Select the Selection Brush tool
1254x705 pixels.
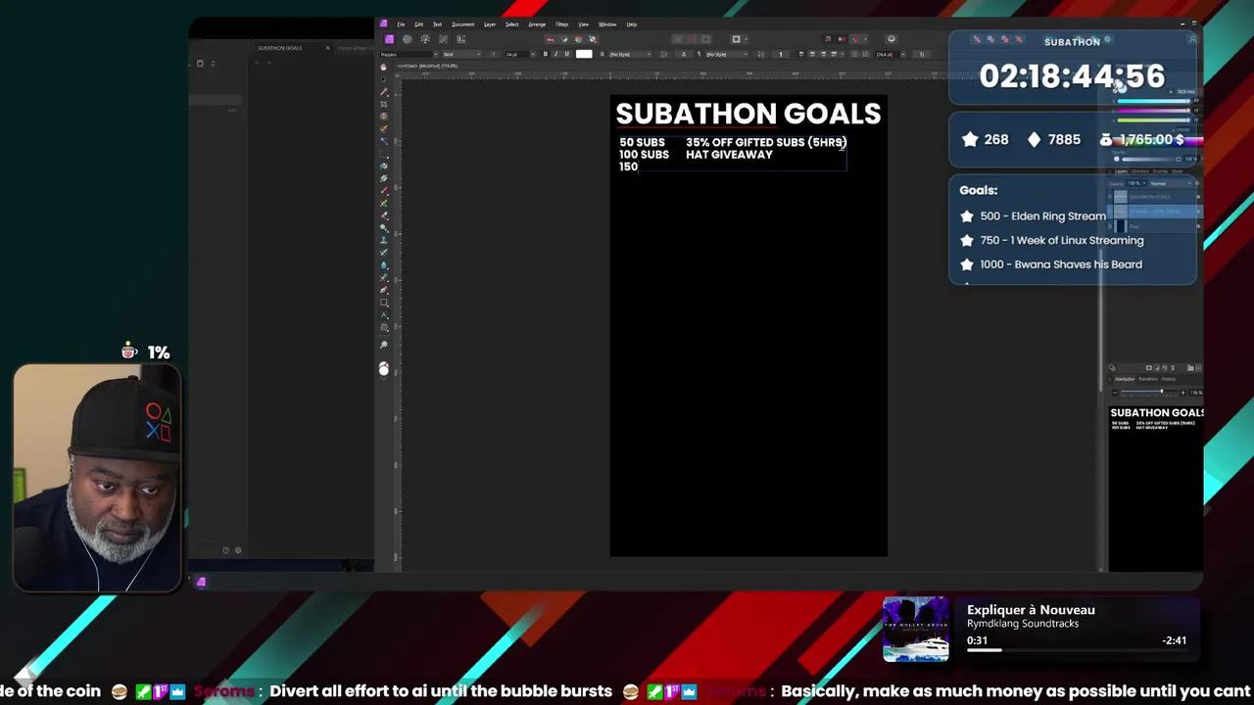pos(383,129)
